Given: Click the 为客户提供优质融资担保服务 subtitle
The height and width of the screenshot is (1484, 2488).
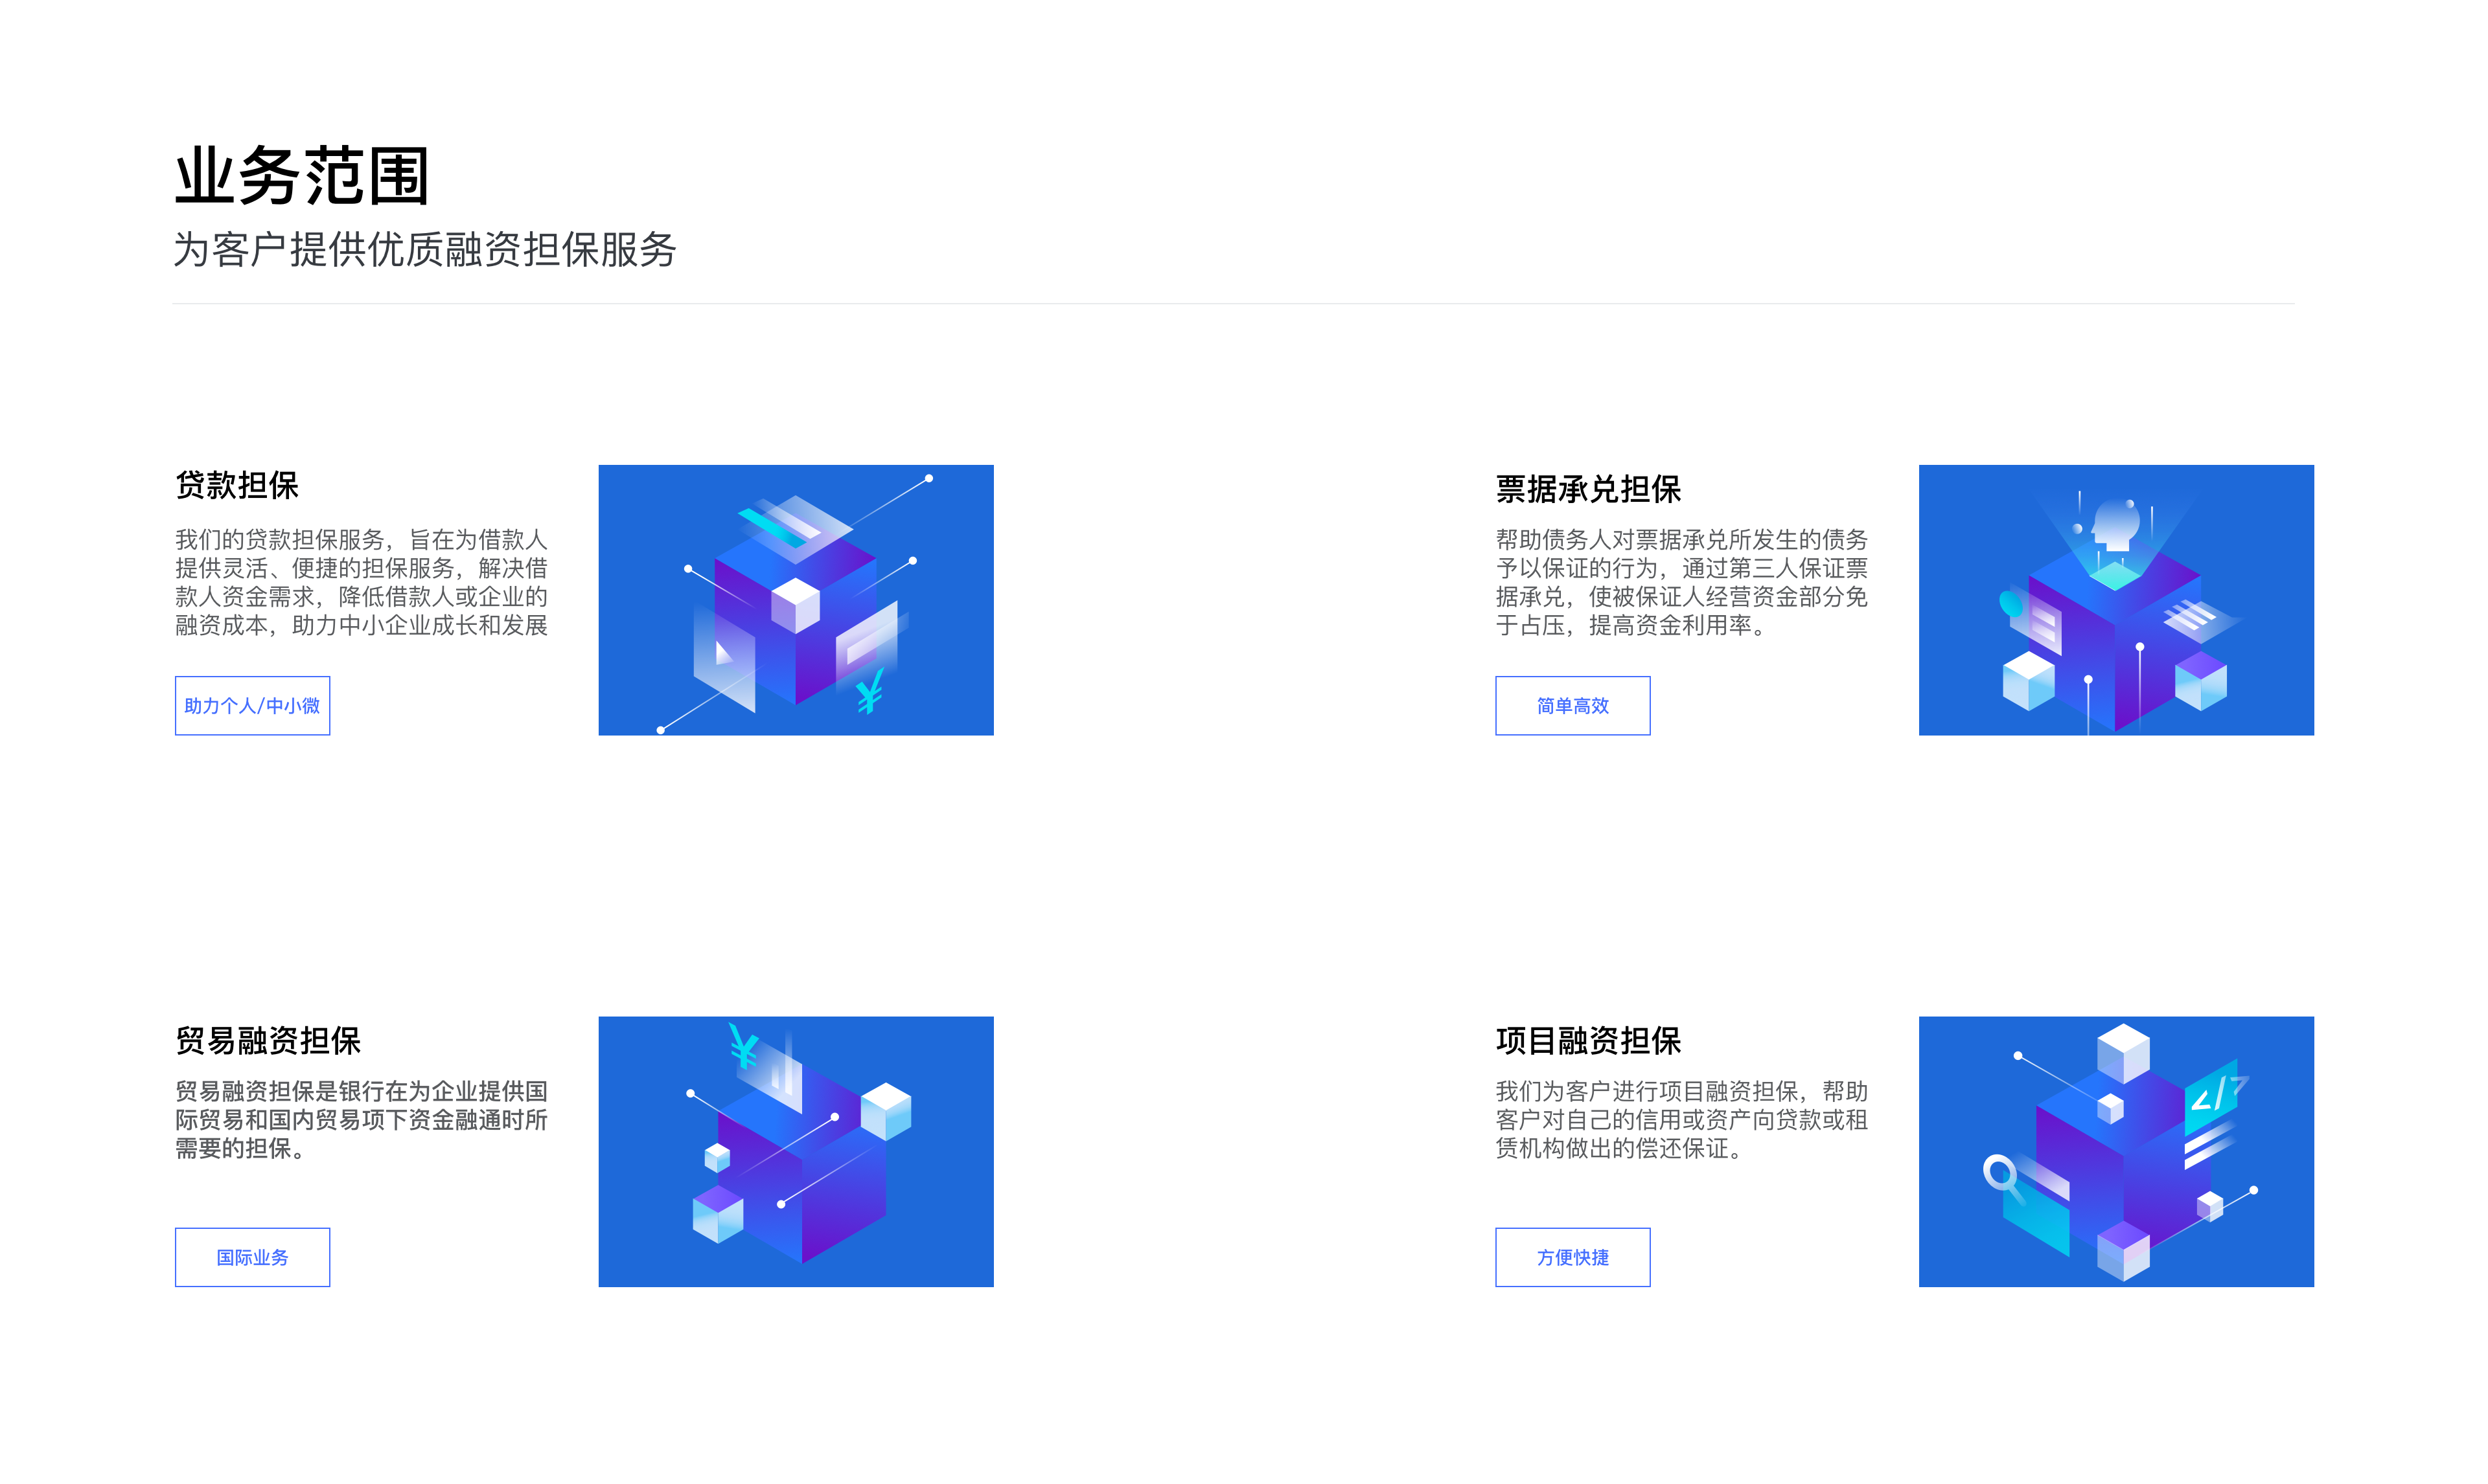Looking at the screenshot, I should click(425, 250).
